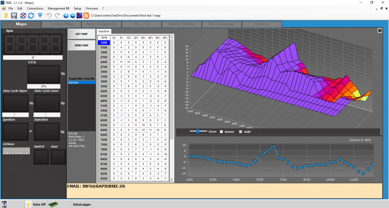
Task: Click the orange RSS feed icon
Action: click(86, 16)
